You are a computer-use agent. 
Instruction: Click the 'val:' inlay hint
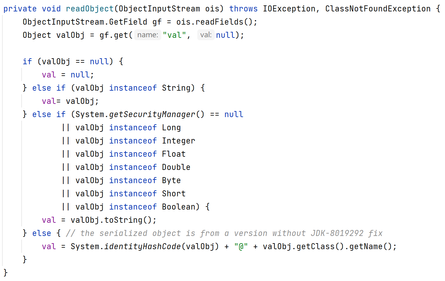tap(206, 35)
